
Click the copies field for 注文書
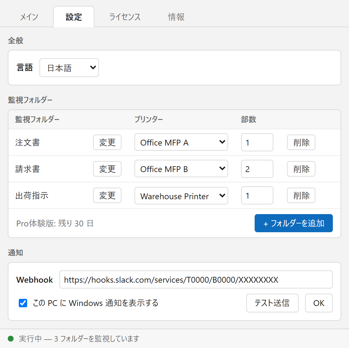(257, 142)
